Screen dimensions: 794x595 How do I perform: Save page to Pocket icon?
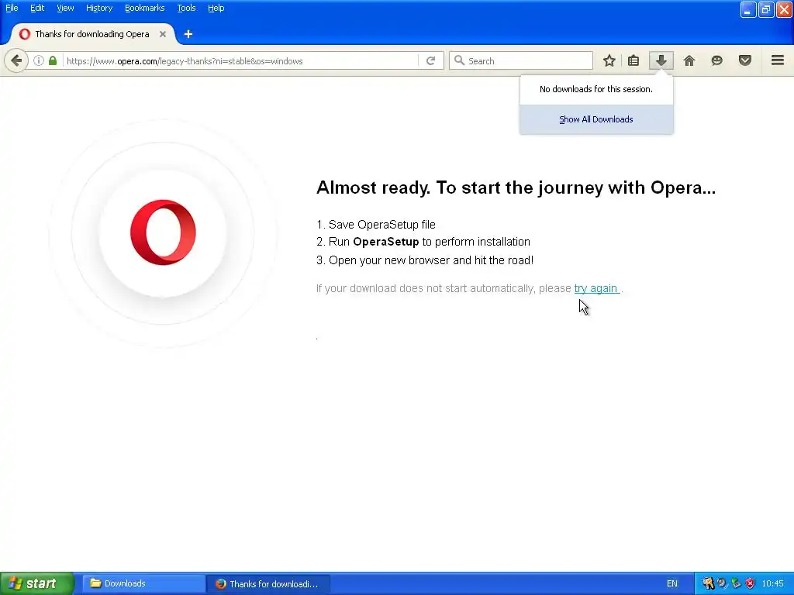click(745, 60)
